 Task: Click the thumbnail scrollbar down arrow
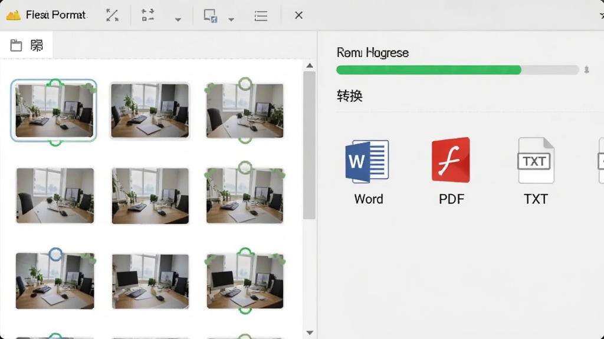[310, 333]
